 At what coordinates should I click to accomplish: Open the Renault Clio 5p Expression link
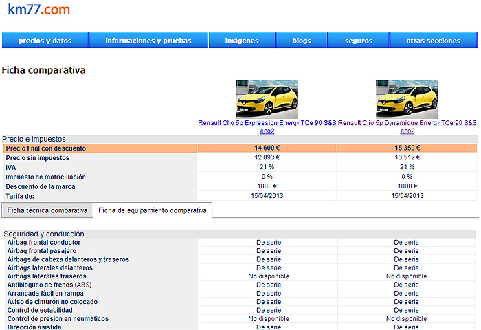[x=267, y=126]
